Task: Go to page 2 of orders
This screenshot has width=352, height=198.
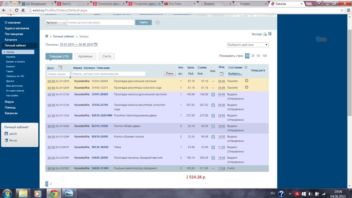Action: 51,184
